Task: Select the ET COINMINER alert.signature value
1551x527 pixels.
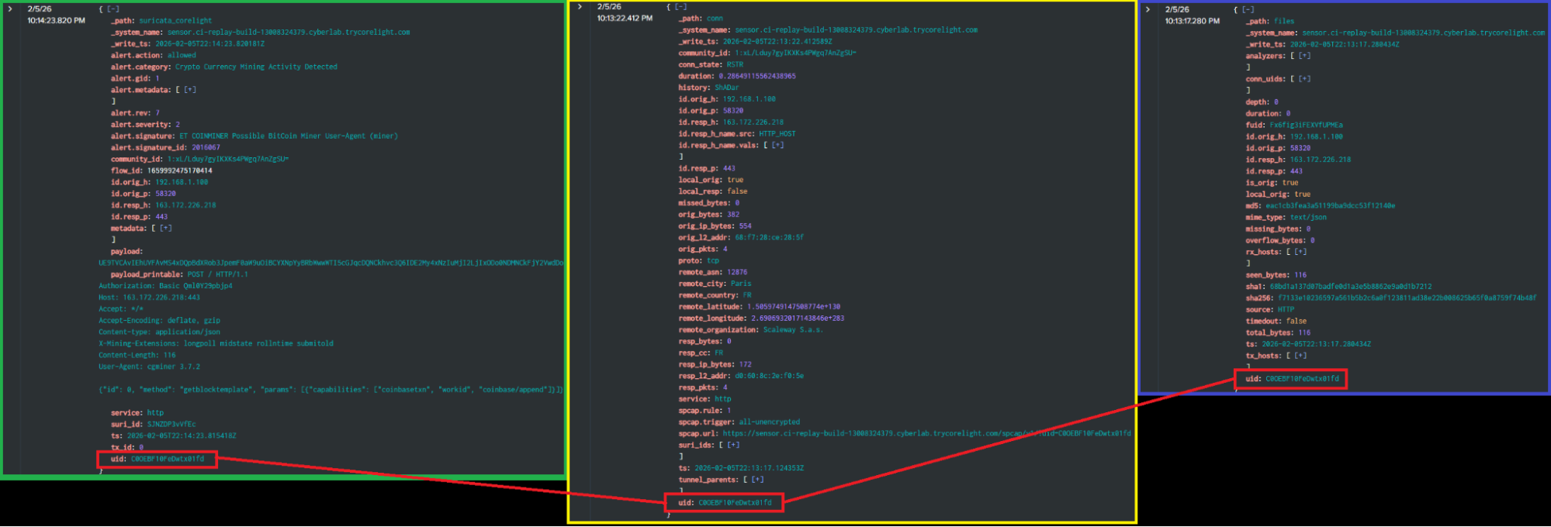Action: click(x=288, y=136)
